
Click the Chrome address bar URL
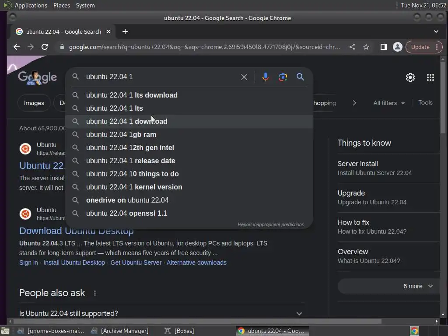tap(205, 47)
